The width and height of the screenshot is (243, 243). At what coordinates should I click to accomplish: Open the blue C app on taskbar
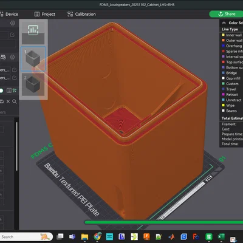(183, 236)
